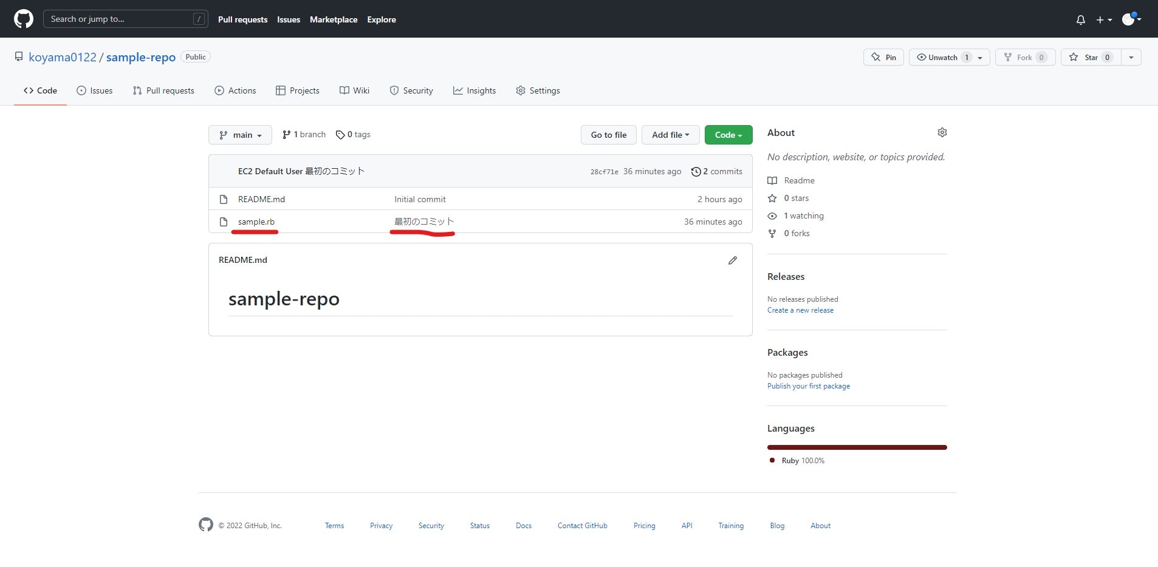The height and width of the screenshot is (567, 1158).
Task: Edit README.md with the pencil icon
Action: [733, 260]
